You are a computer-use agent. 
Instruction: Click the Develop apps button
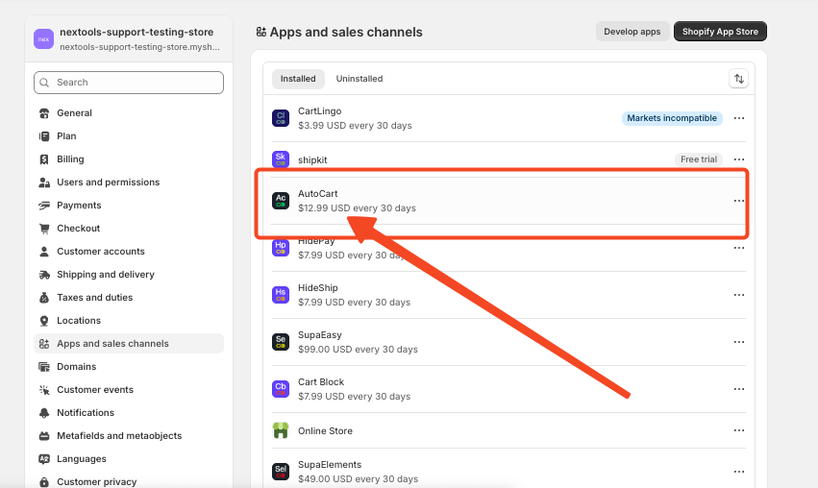[x=632, y=32]
